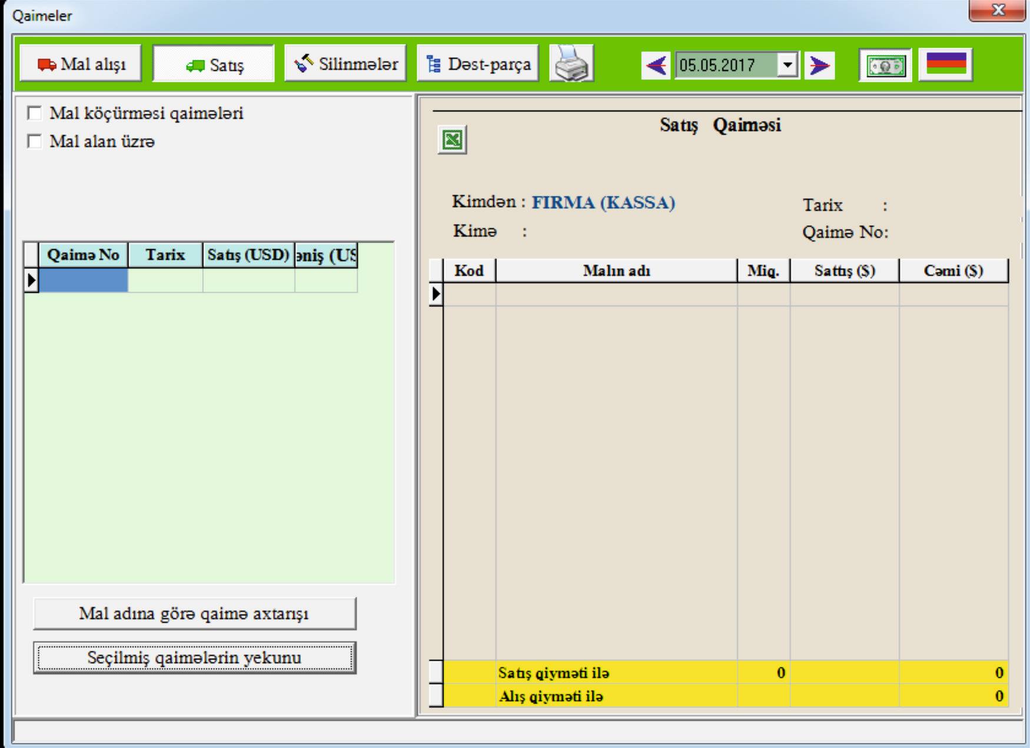Select the highlighted Qaimə No cell

tap(83, 280)
